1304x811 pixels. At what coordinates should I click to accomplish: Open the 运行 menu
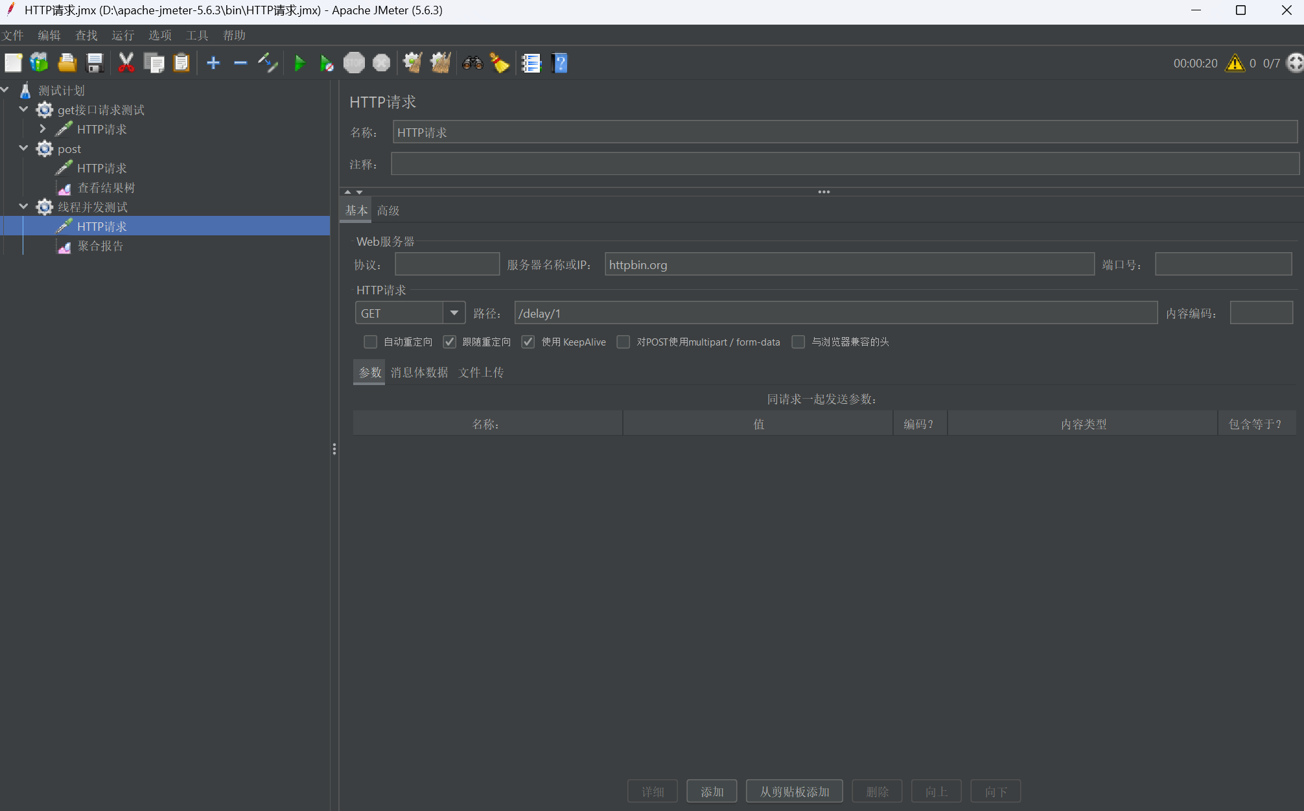click(122, 35)
